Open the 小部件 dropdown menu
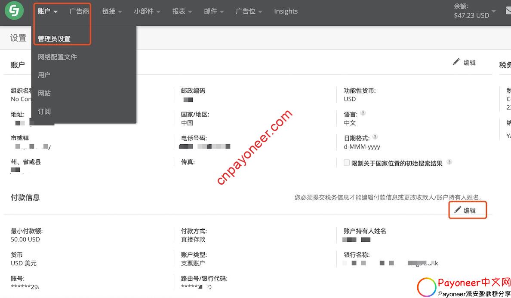This screenshot has height=298, width=511. click(x=147, y=12)
